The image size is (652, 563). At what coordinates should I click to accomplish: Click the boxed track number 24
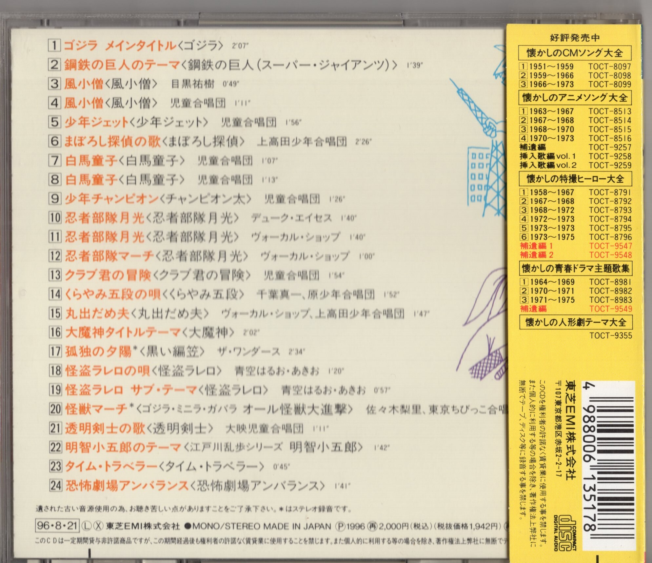point(56,485)
